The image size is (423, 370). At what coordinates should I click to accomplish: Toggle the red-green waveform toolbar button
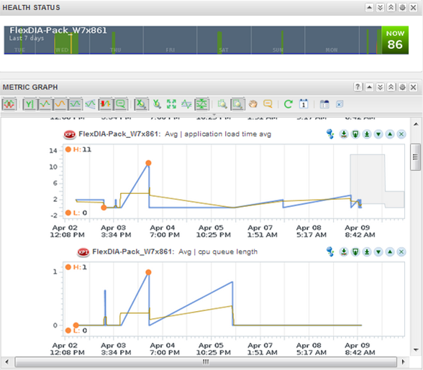pyautogui.click(x=9, y=104)
